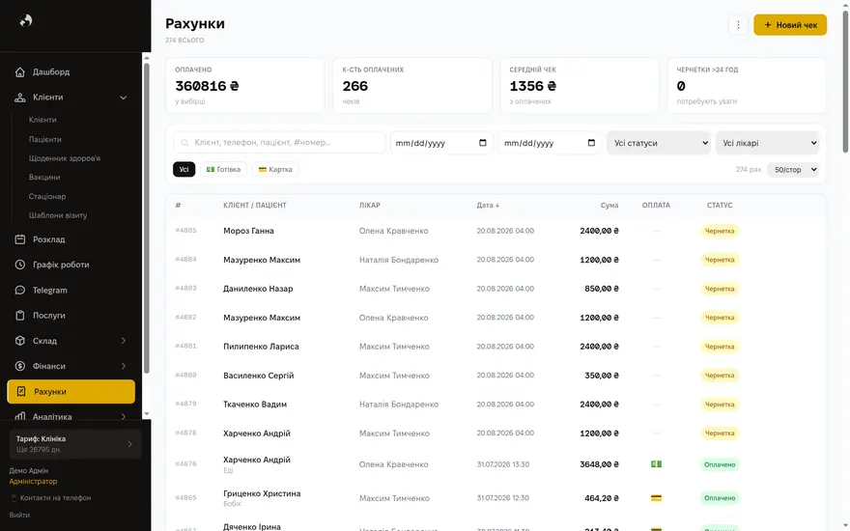Open Стаціонар submenu item
Image resolution: width=850 pixels, height=531 pixels.
coord(47,196)
